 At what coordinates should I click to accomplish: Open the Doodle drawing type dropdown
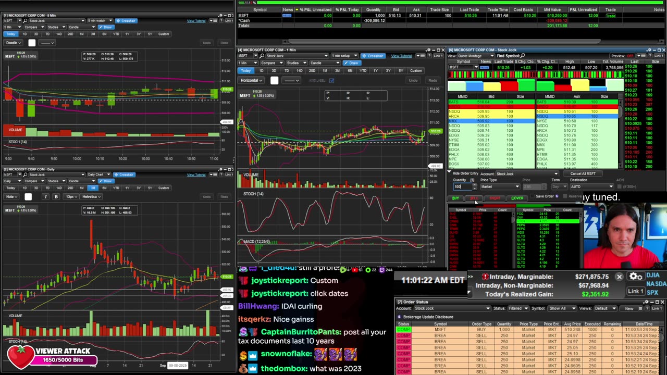pyautogui.click(x=13, y=43)
